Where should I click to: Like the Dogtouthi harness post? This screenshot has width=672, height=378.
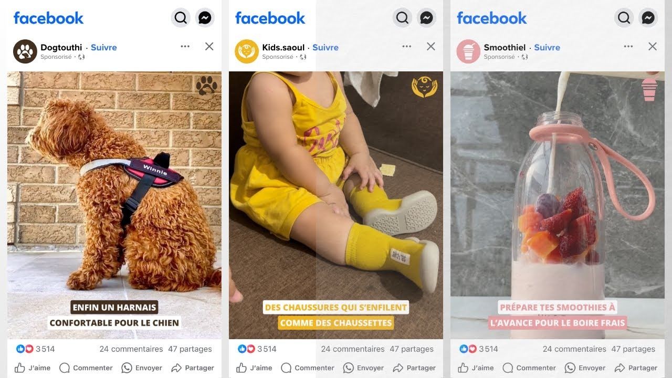click(33, 367)
